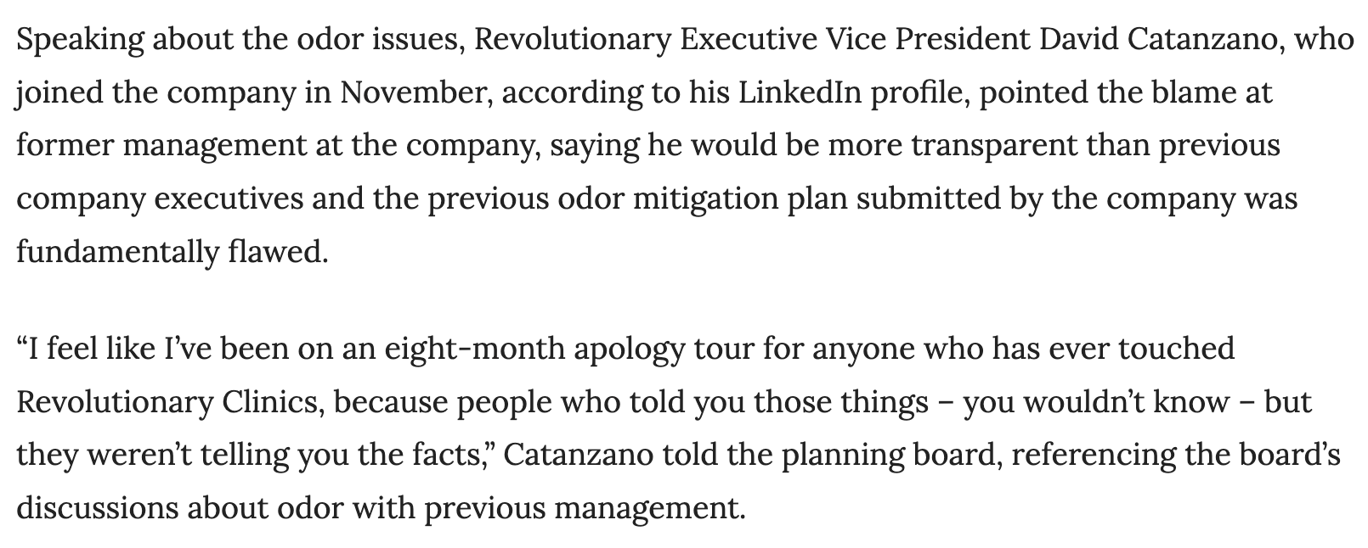Click the word "LinkedIn"
This screenshot has width=1368, height=548.
tap(794, 92)
